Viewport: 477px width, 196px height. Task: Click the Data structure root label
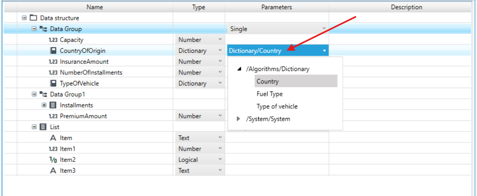point(59,18)
